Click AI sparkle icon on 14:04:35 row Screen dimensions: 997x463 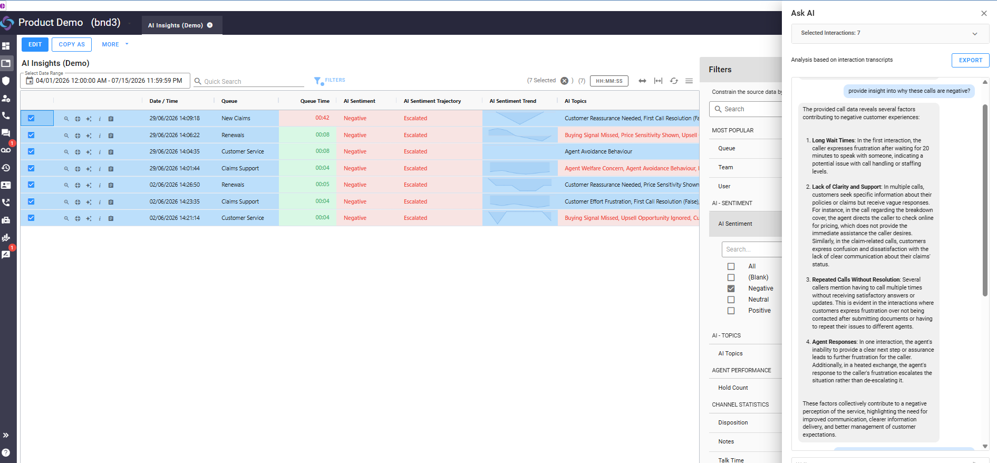[x=89, y=152]
